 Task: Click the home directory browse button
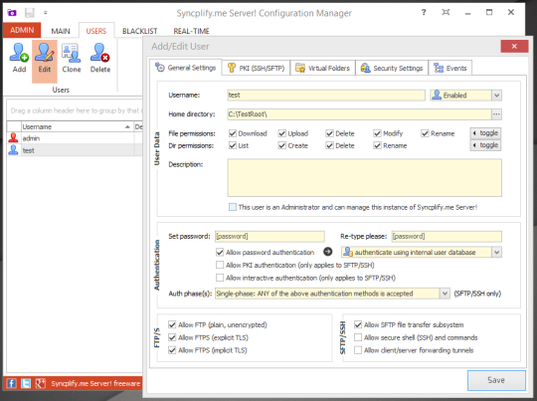coord(496,114)
